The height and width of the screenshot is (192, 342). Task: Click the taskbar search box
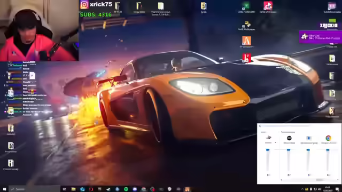[x=34, y=189]
